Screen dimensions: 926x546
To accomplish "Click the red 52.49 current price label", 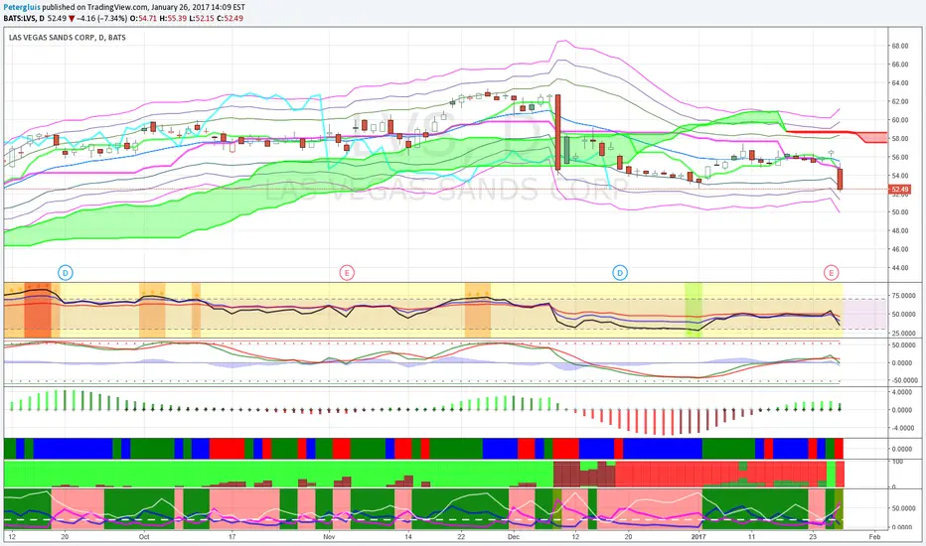I will point(900,190).
